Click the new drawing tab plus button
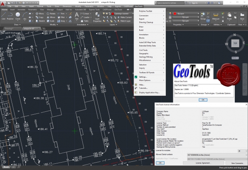The image size is (248, 170). [44, 29]
